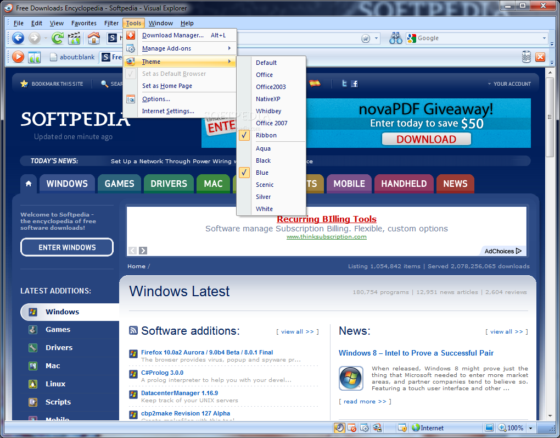The width and height of the screenshot is (560, 438).
Task: Expand the Manage Add-ons submenu arrow
Action: (229, 48)
